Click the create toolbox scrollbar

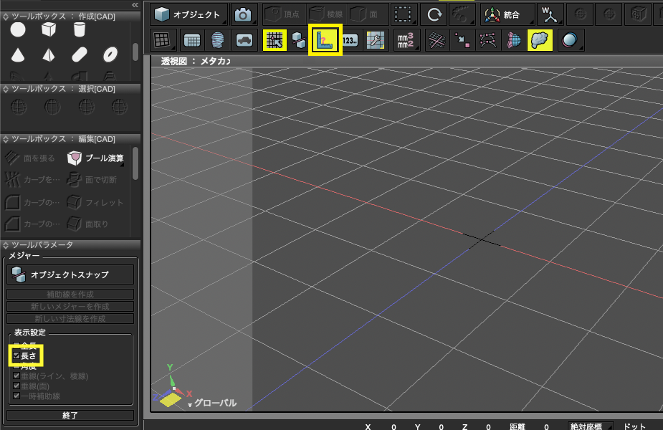coord(135,52)
